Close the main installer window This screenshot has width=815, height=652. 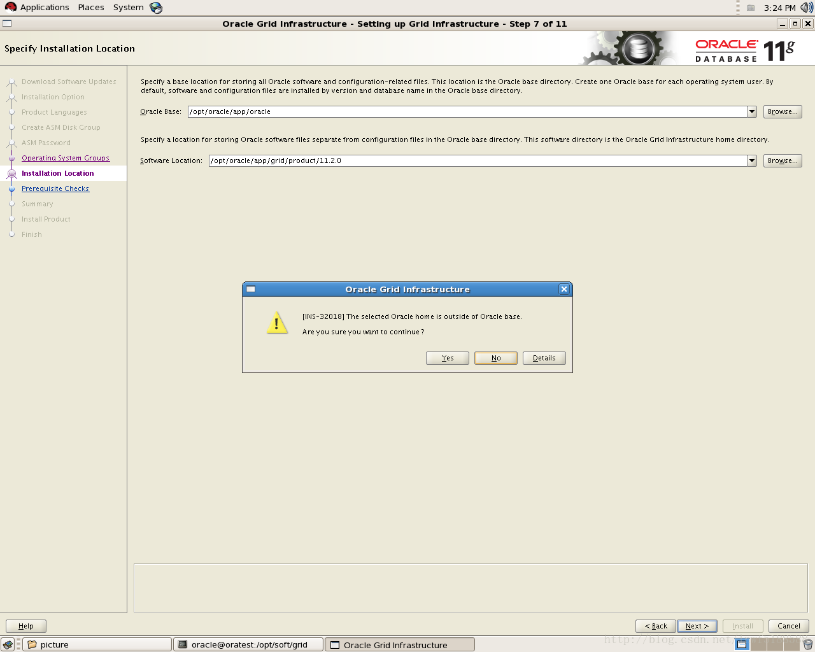coord(808,24)
